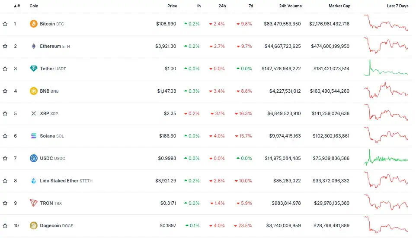Image resolution: width=416 pixels, height=238 pixels.
Task: Open Tether's green 7-day sparkline chart
Action: [x=386, y=69]
